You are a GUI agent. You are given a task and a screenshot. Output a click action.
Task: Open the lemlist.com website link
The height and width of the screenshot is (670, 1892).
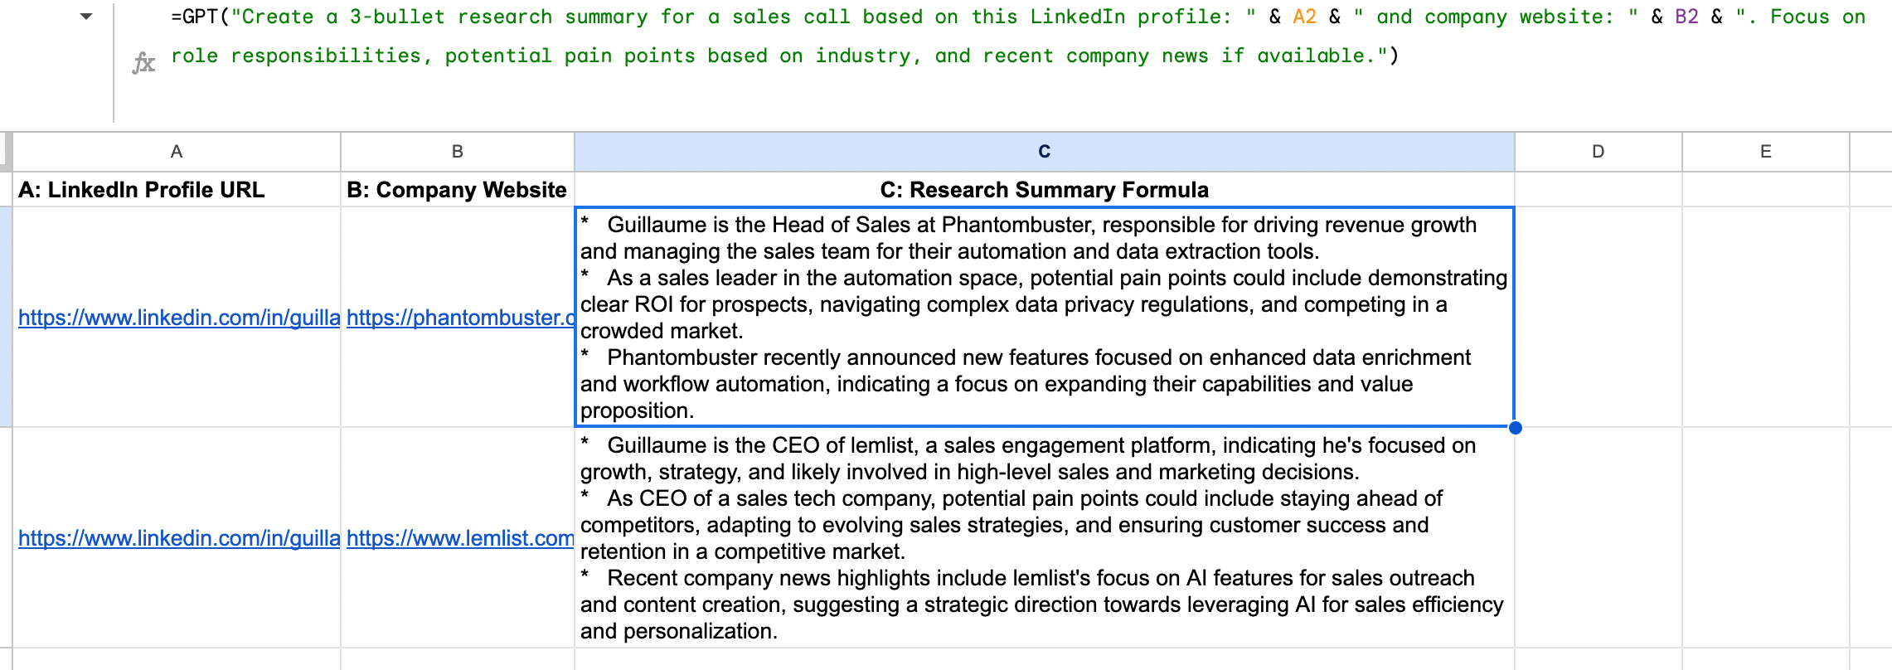tap(460, 538)
